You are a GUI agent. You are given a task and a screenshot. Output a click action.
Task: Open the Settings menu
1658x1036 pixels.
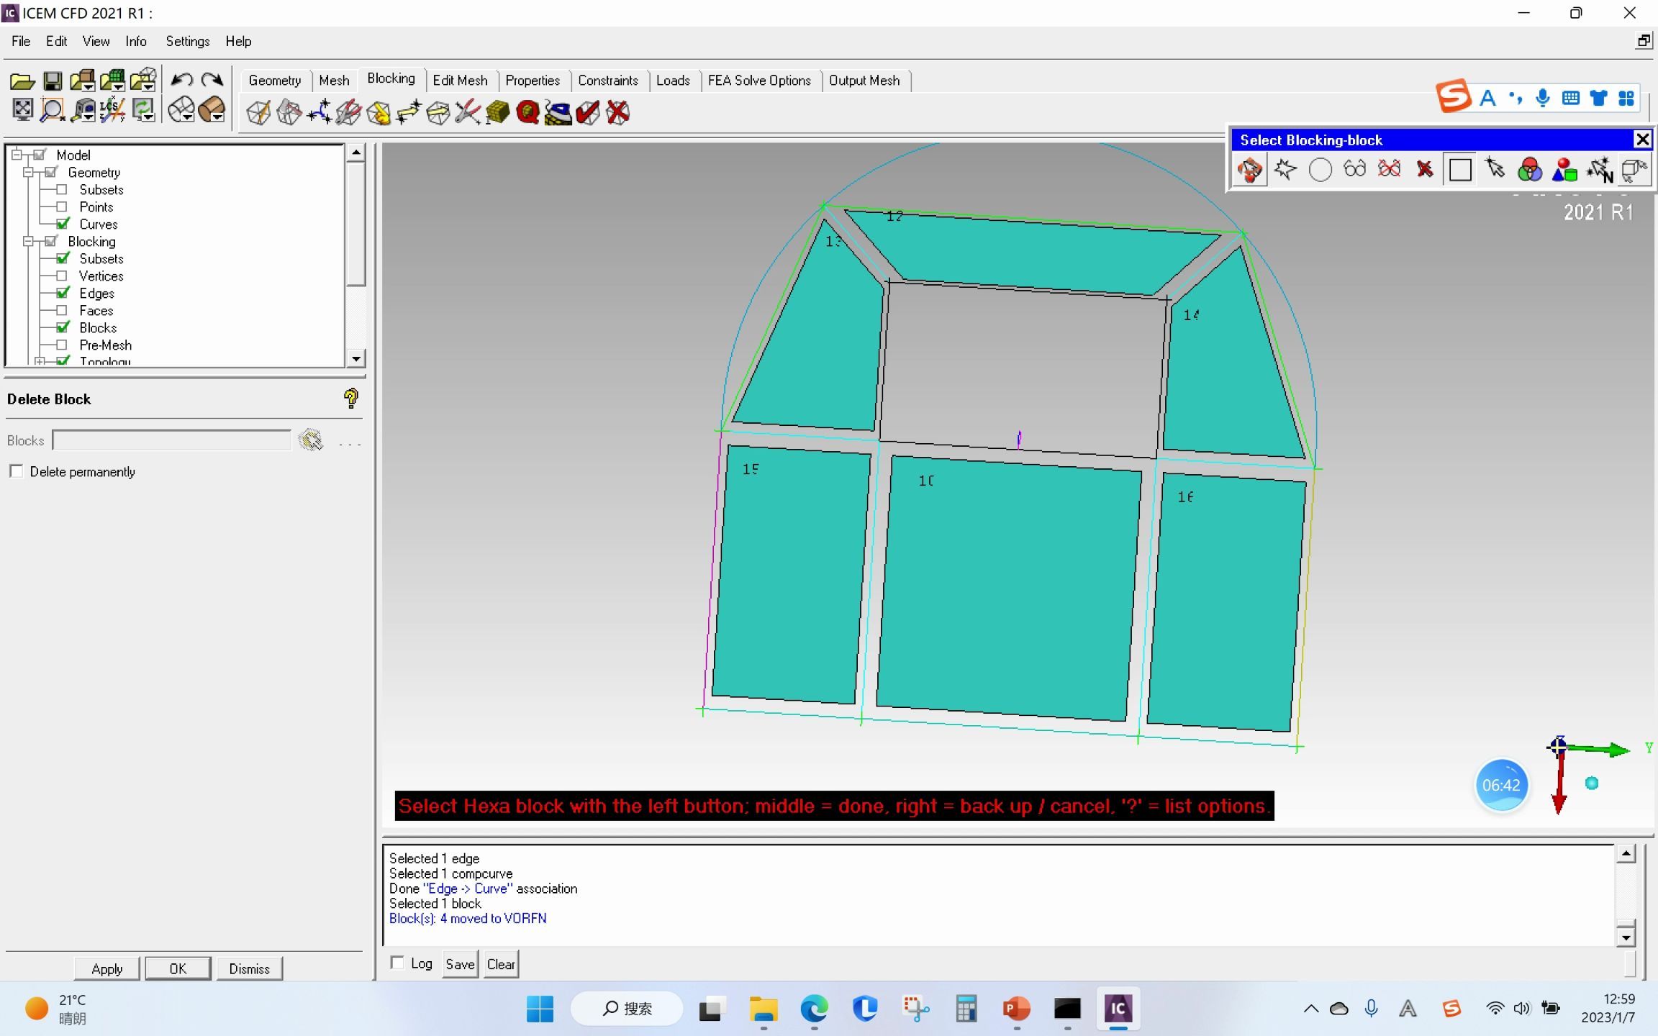pos(187,41)
